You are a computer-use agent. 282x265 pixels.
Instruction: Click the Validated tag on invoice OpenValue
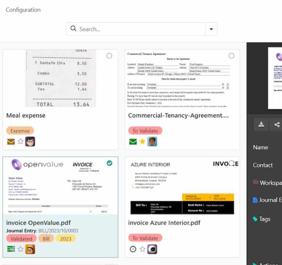pyautogui.click(x=21, y=239)
